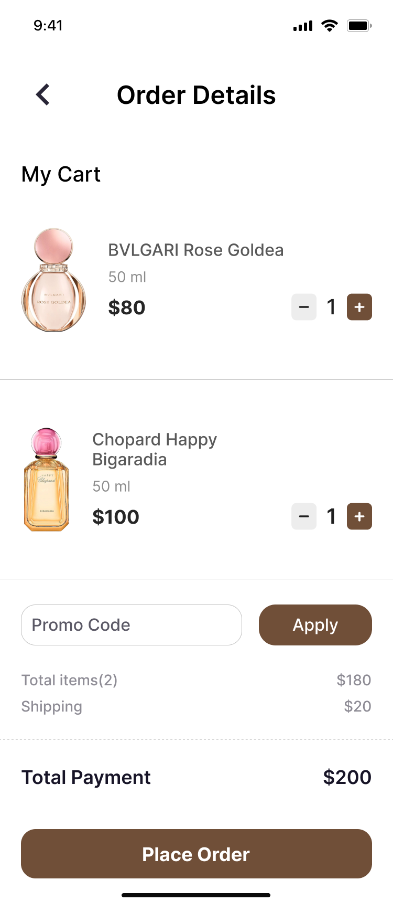The width and height of the screenshot is (393, 912).
Task: Increase BVLGARI Rose Goldea quantity with plus
Action: pyautogui.click(x=359, y=307)
